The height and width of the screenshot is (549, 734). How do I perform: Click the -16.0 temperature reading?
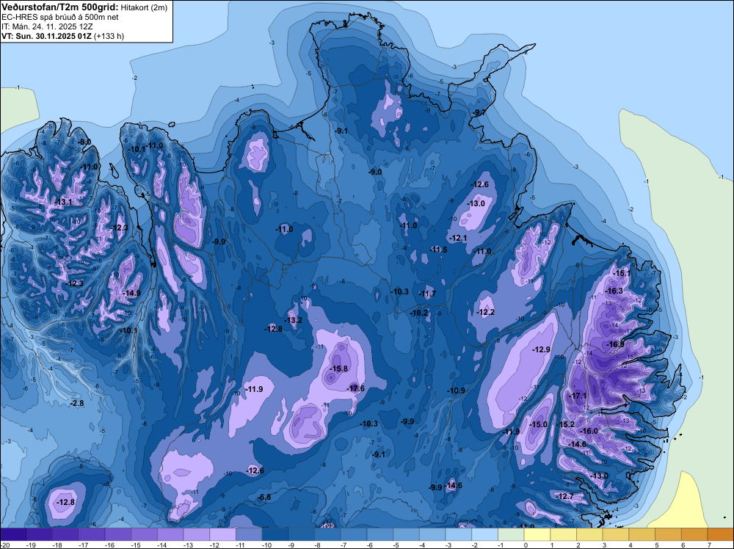click(589, 431)
